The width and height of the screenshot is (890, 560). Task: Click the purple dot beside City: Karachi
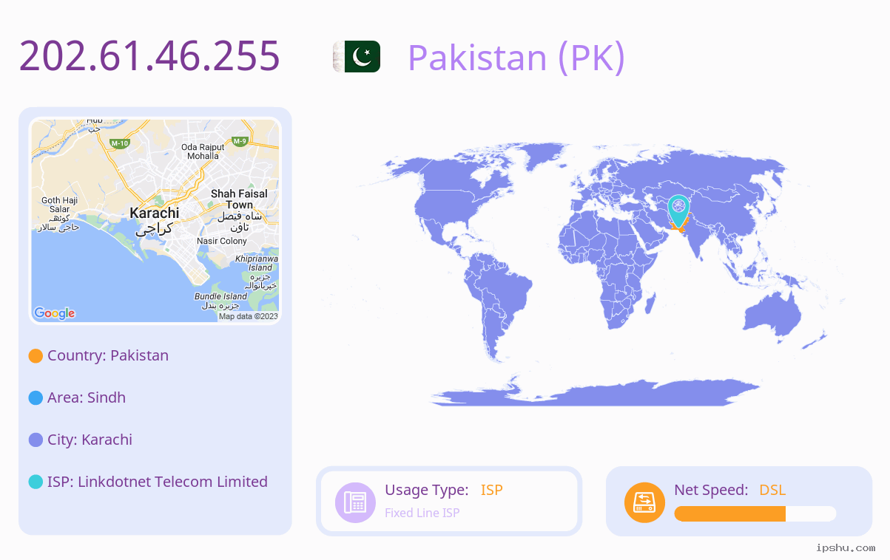pyautogui.click(x=36, y=440)
